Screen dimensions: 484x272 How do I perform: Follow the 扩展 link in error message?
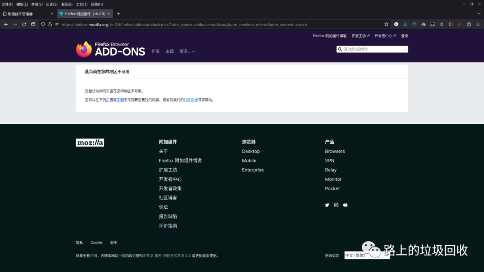110,100
